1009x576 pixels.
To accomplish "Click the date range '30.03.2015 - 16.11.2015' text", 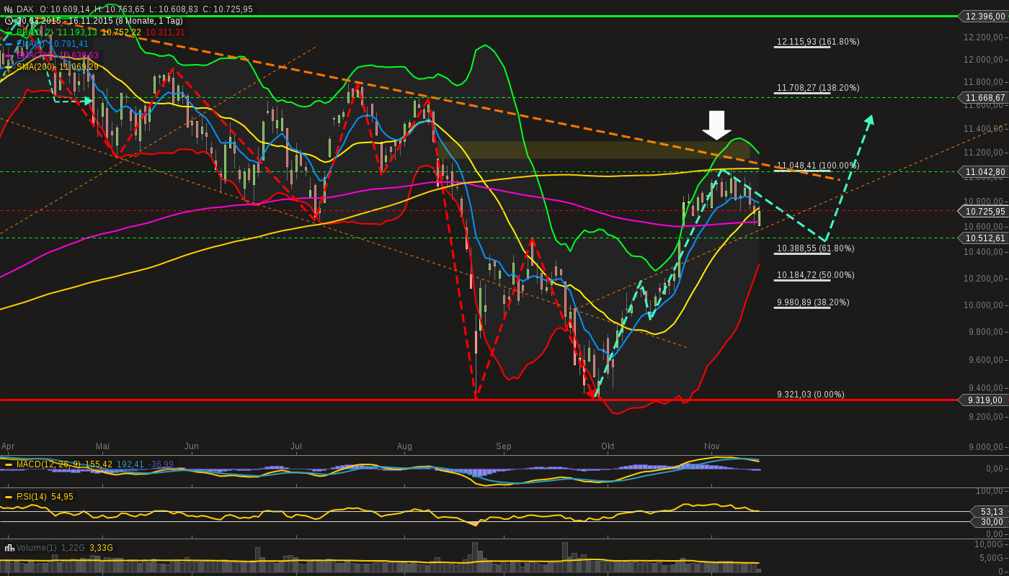I will (x=63, y=21).
